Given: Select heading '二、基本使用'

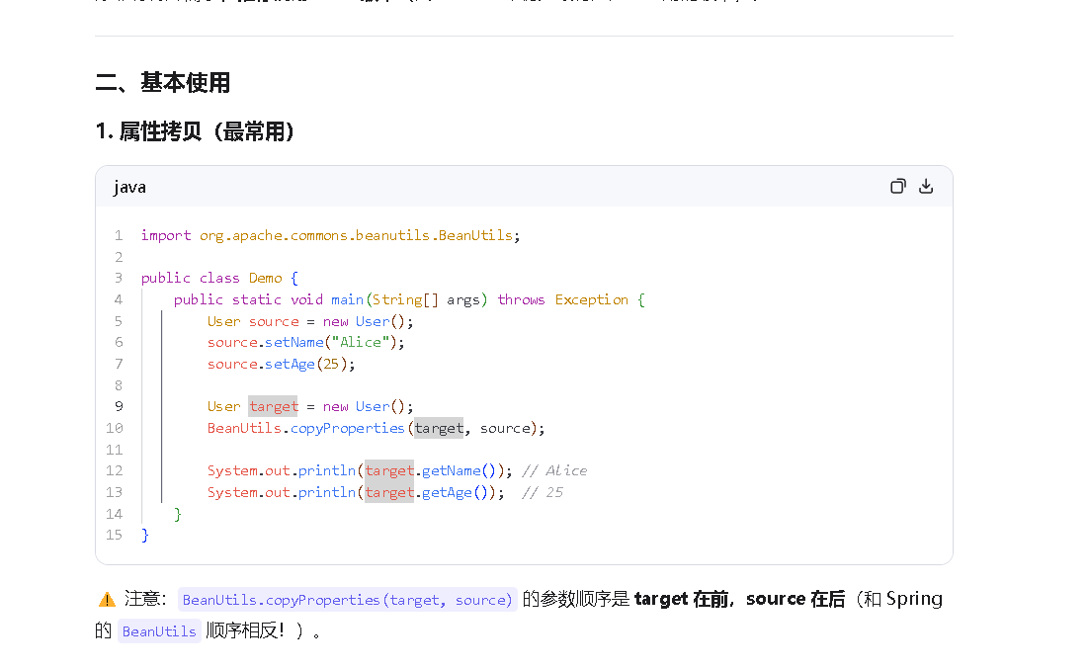Looking at the screenshot, I should (162, 83).
